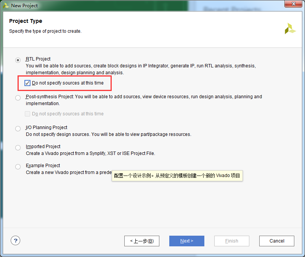Screen dimensions: 305x257
Task: Select the Post-synthesis Project radio button
Action: (x=18, y=98)
